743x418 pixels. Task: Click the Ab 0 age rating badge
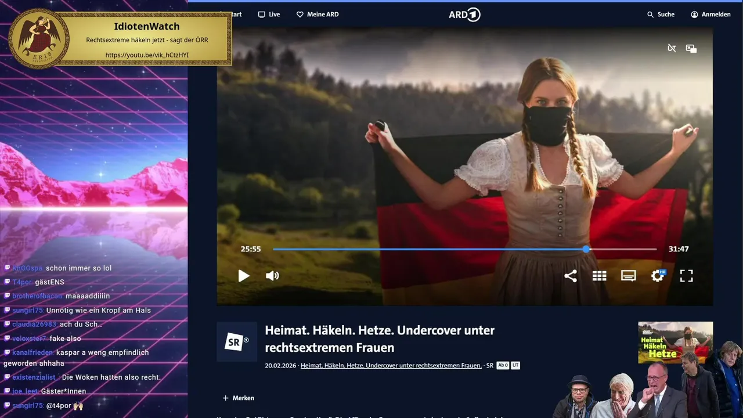(x=503, y=366)
